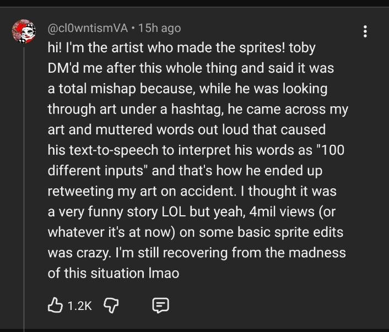Screen dimensions: 389x332
Task: Click the 1.2K like count
Action: (79, 305)
